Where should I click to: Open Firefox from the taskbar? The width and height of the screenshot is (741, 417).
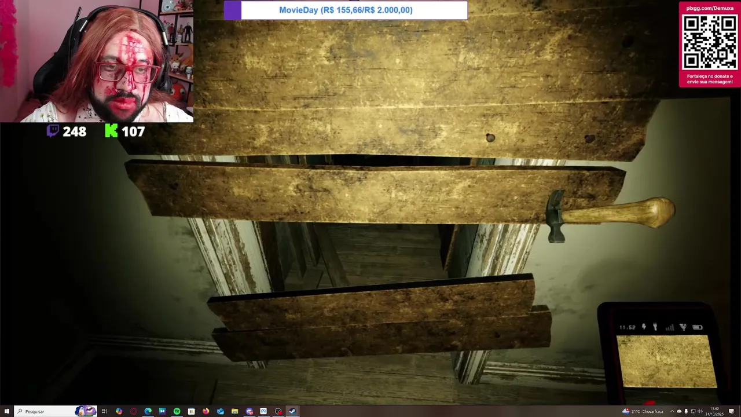pos(206,411)
